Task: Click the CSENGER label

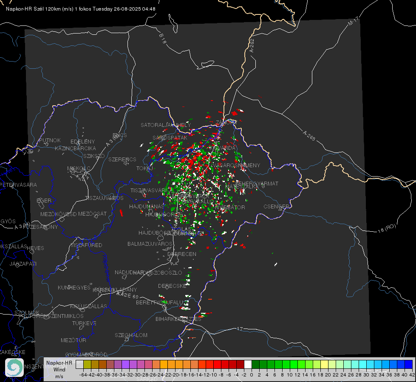Action: 276,206
